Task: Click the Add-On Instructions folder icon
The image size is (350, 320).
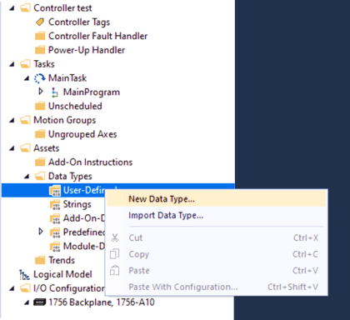Action: [40, 162]
